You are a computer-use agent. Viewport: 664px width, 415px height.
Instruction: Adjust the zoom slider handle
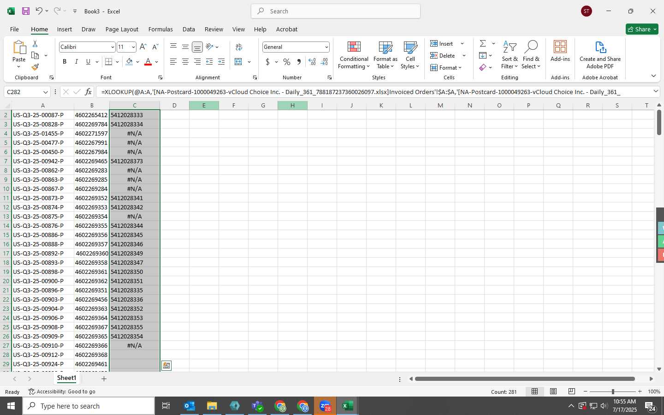613,391
